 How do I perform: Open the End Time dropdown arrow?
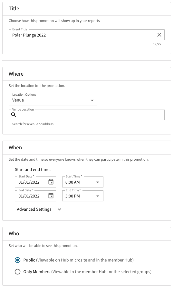tap(98, 196)
